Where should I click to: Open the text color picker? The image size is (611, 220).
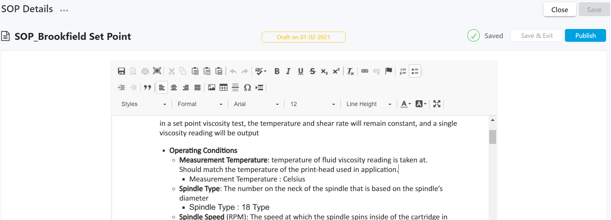click(406, 104)
